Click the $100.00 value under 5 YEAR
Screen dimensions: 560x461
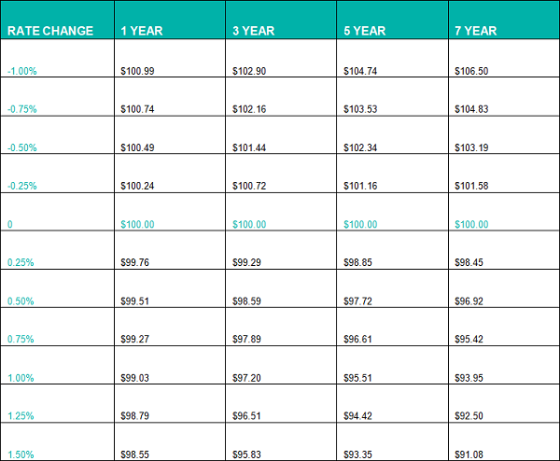(x=360, y=225)
